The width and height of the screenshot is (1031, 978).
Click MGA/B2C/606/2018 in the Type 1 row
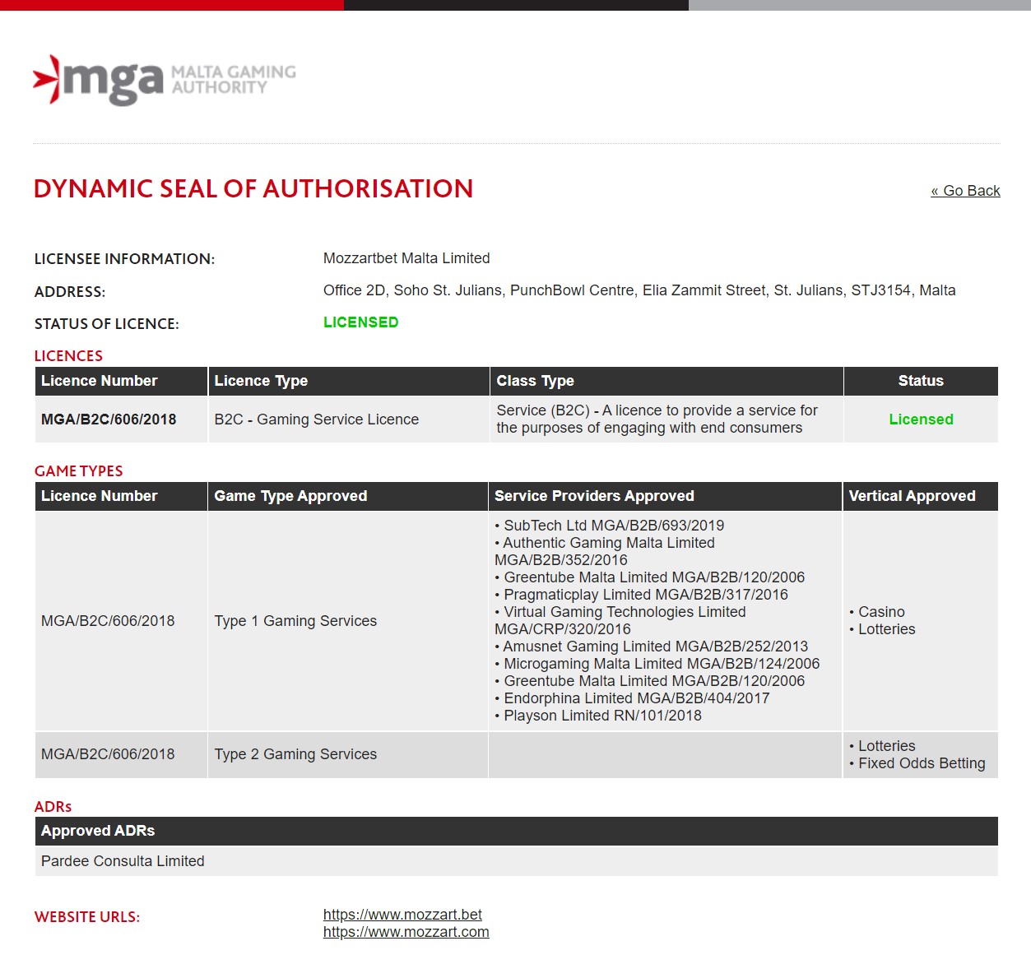coord(108,621)
